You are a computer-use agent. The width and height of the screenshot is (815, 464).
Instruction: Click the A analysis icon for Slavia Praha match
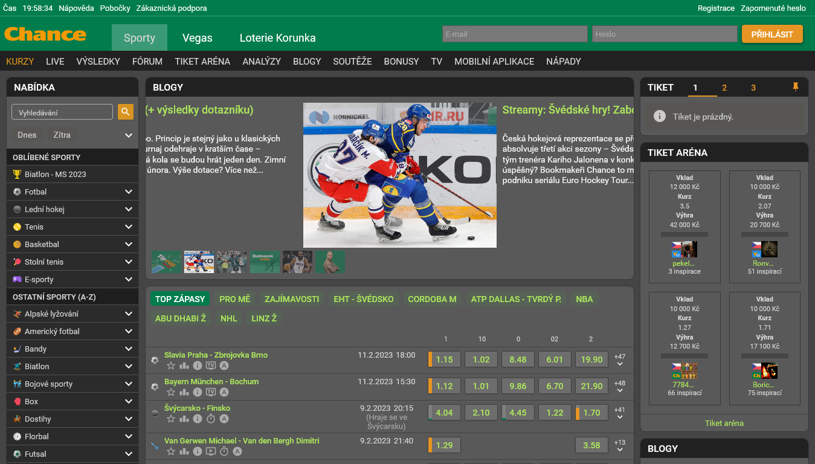[224, 366]
